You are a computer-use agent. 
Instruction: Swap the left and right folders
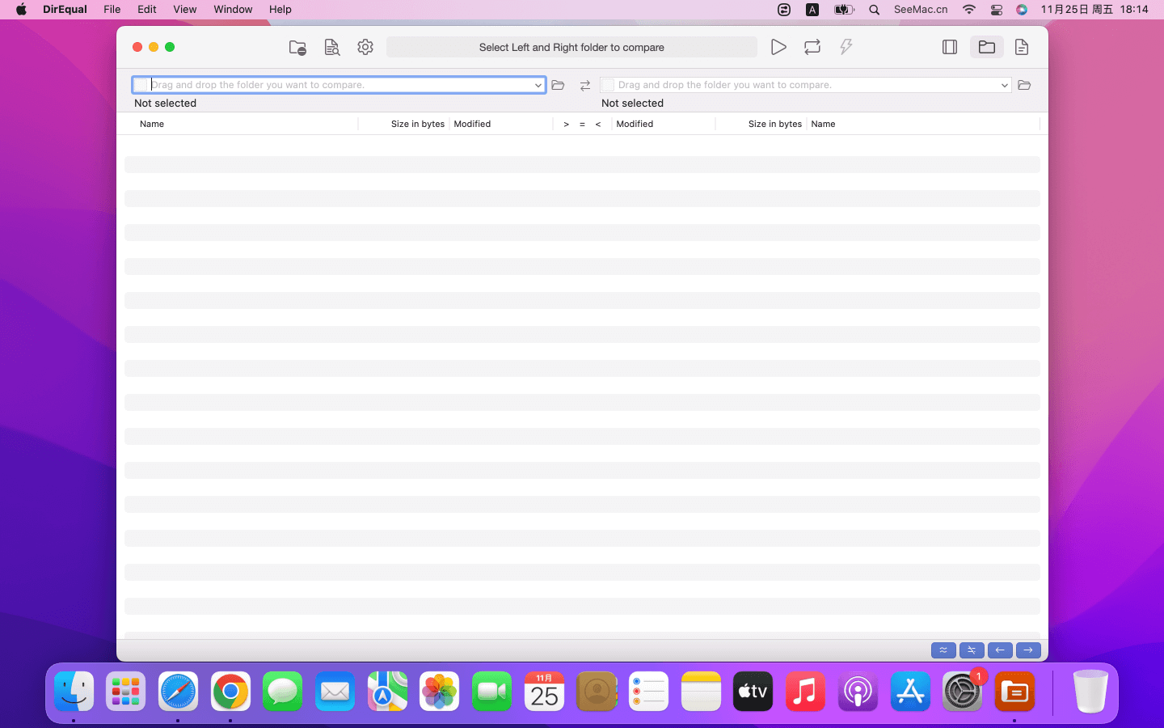pyautogui.click(x=585, y=85)
